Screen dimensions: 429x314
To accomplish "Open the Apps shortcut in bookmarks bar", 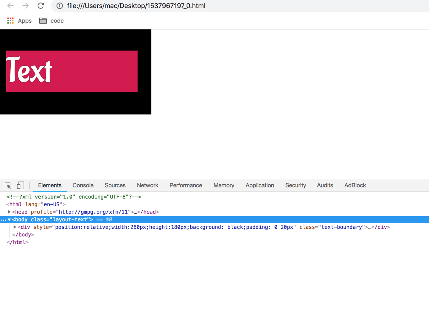I will 19,21.
